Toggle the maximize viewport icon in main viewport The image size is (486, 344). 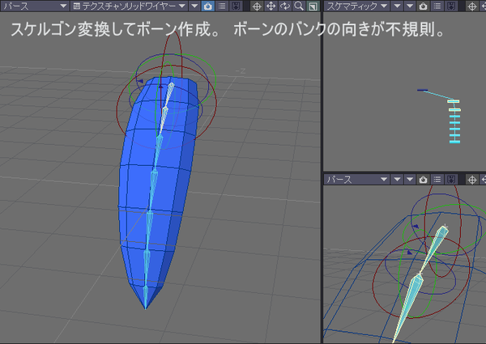(313, 6)
